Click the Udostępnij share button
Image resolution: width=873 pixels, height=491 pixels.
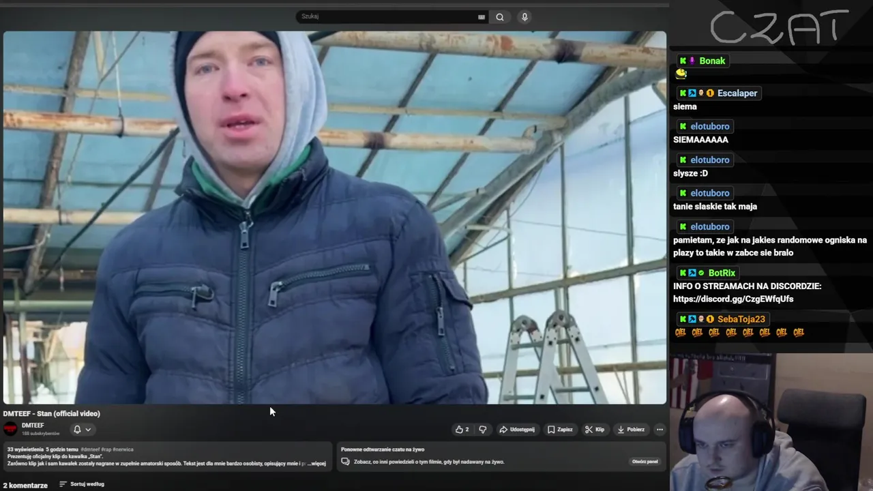[x=517, y=430]
